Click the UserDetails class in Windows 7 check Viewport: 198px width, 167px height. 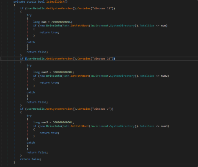36,109
